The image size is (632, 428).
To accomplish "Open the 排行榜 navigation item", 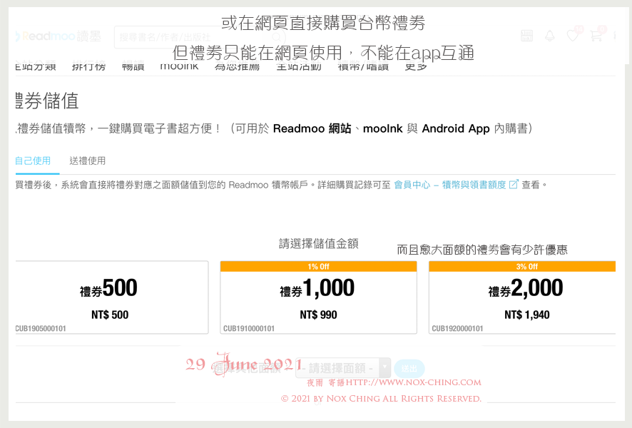I will [x=88, y=66].
